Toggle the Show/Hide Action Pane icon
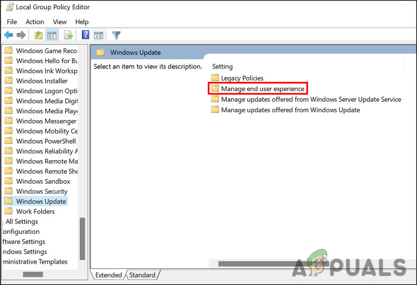 [x=99, y=35]
